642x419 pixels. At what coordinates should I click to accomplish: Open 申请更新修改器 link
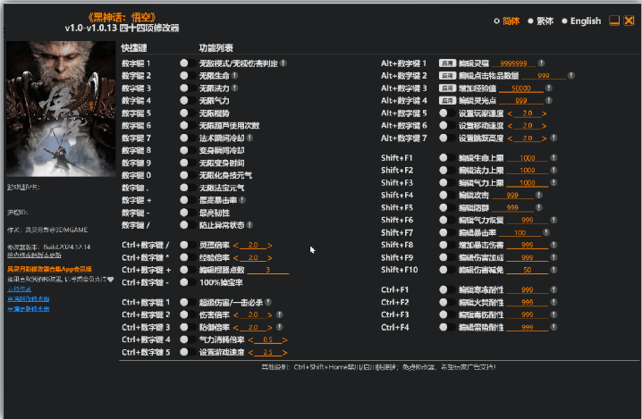29,308
